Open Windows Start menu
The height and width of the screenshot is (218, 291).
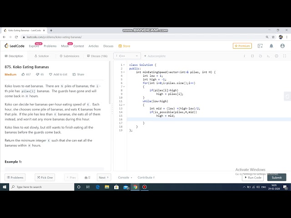[x=5, y=187]
